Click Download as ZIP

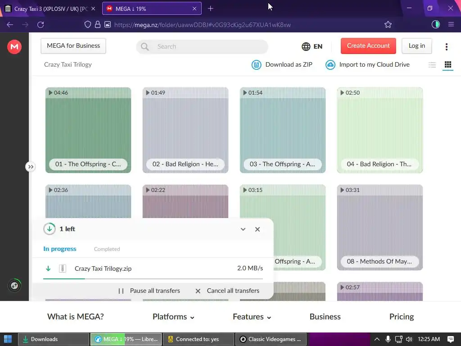[282, 64]
